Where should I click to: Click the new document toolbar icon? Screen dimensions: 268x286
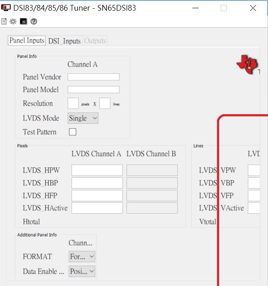tap(4, 21)
